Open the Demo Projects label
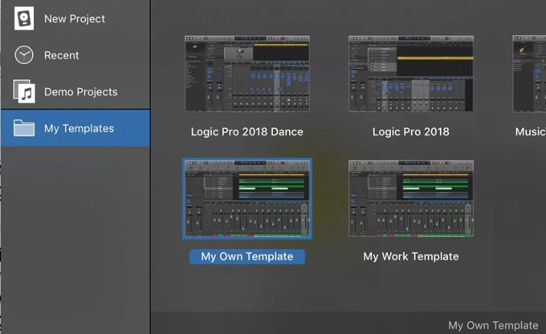 81,92
